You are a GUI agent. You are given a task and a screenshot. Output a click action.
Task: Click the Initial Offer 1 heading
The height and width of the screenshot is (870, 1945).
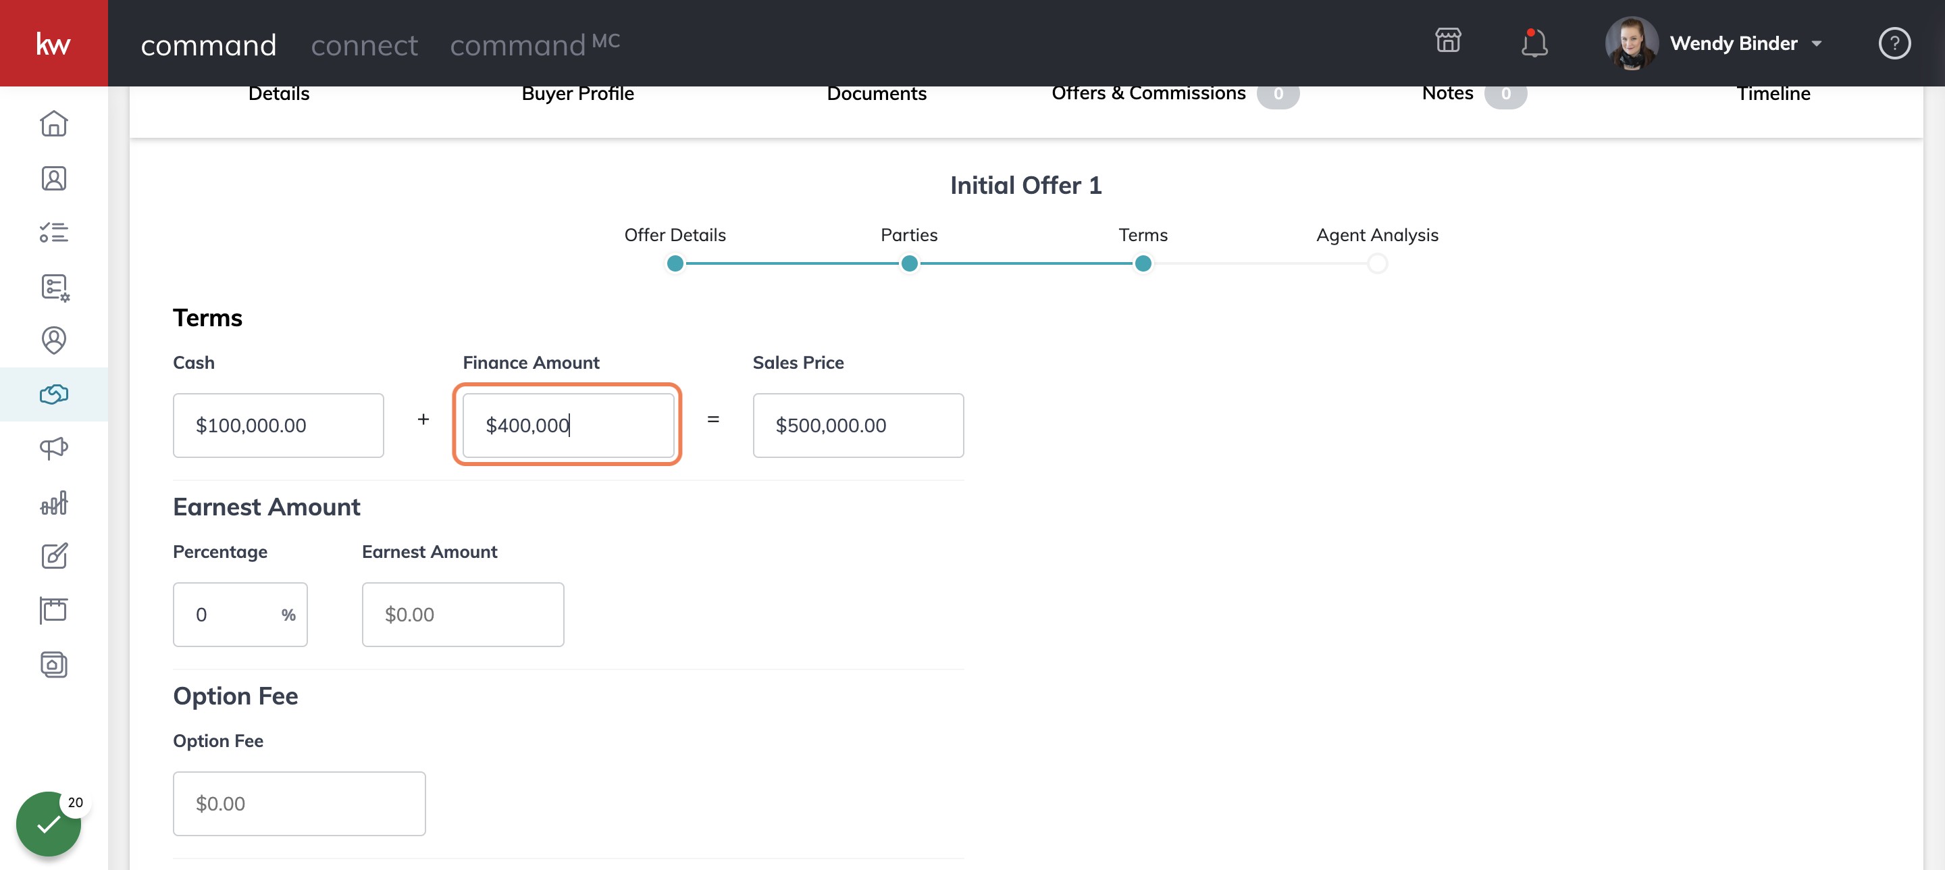click(x=1025, y=185)
